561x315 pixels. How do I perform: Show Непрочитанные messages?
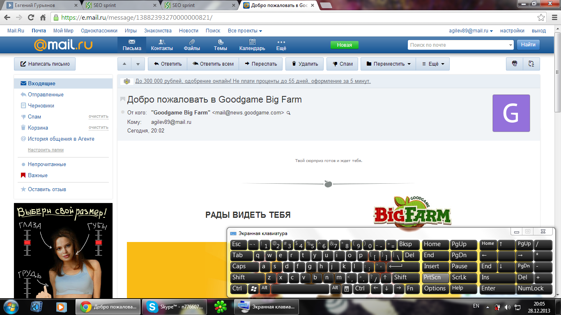point(47,164)
